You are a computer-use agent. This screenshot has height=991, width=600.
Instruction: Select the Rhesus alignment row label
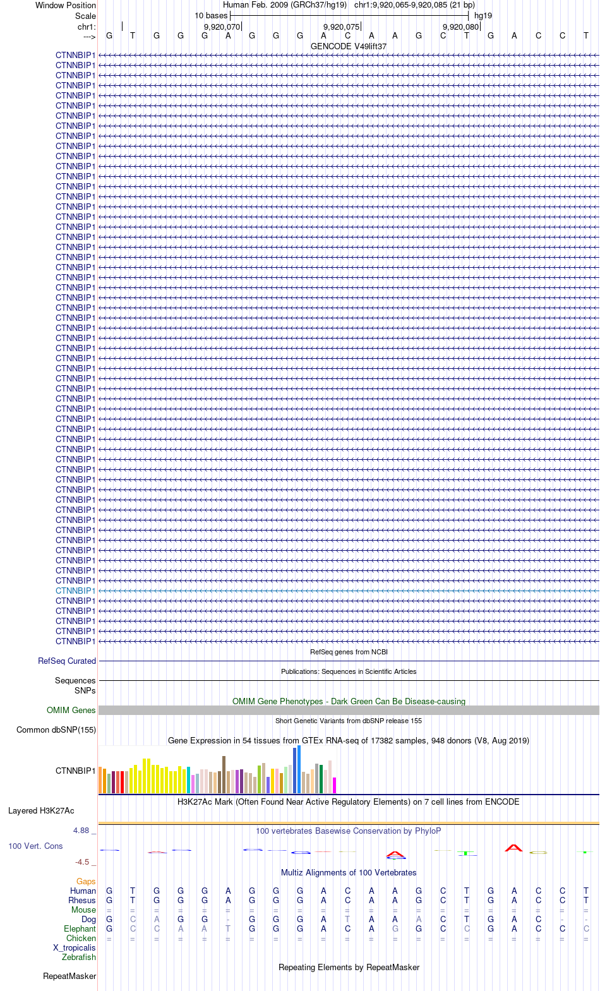click(x=82, y=900)
